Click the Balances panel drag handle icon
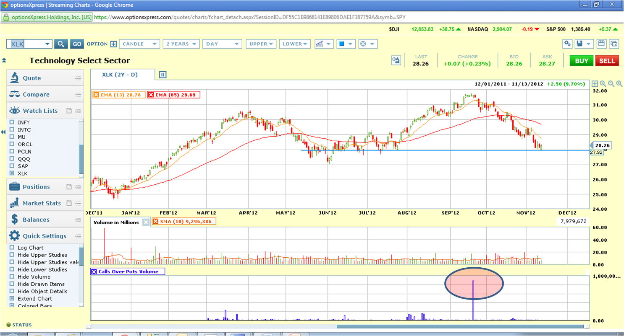The height and width of the screenshot is (336, 624). tap(78, 220)
